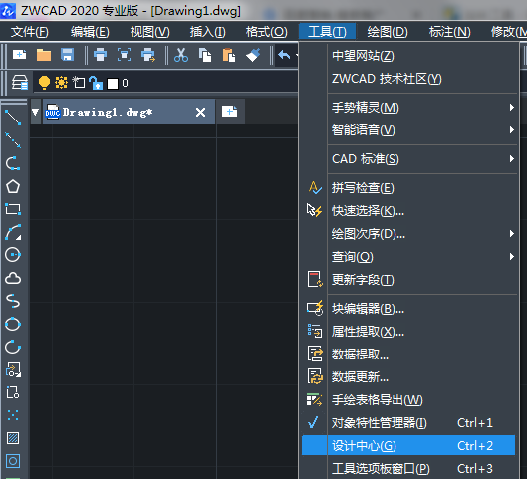Open a file with the folder icon
This screenshot has width=527, height=479.
(44, 55)
